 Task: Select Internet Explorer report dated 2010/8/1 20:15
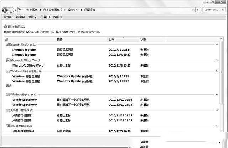point(112,50)
